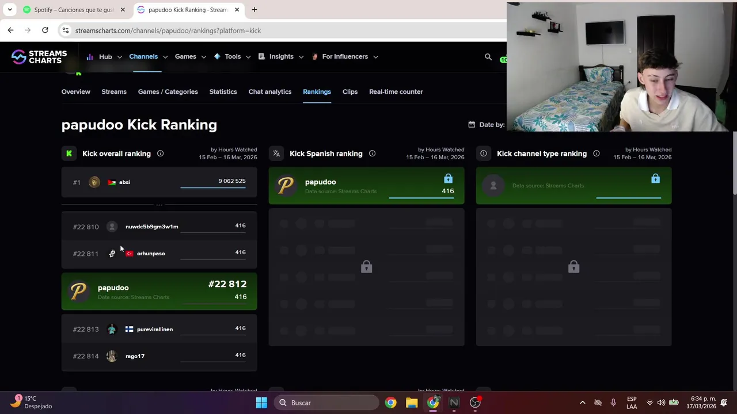Click the green Kick logo icon
Screen dimensions: 737x414
click(69, 154)
